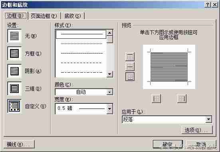Image resolution: width=220 pixels, height=152 pixels.
Task: Click the 自定义 label text
Action: click(x=36, y=106)
